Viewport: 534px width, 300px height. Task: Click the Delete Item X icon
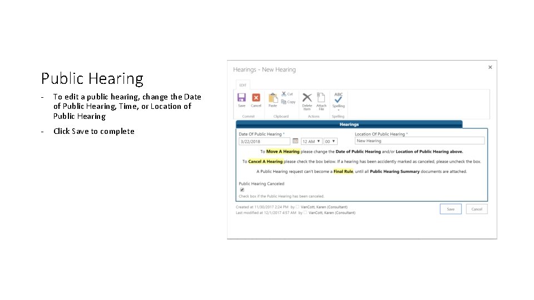(x=307, y=98)
